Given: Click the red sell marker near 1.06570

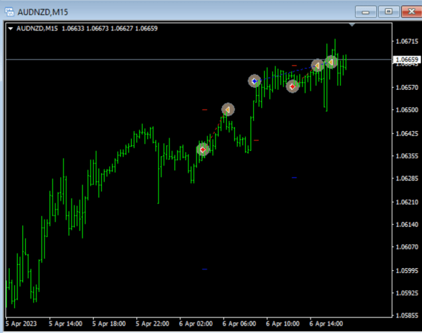Looking at the screenshot, I should 292,86.
